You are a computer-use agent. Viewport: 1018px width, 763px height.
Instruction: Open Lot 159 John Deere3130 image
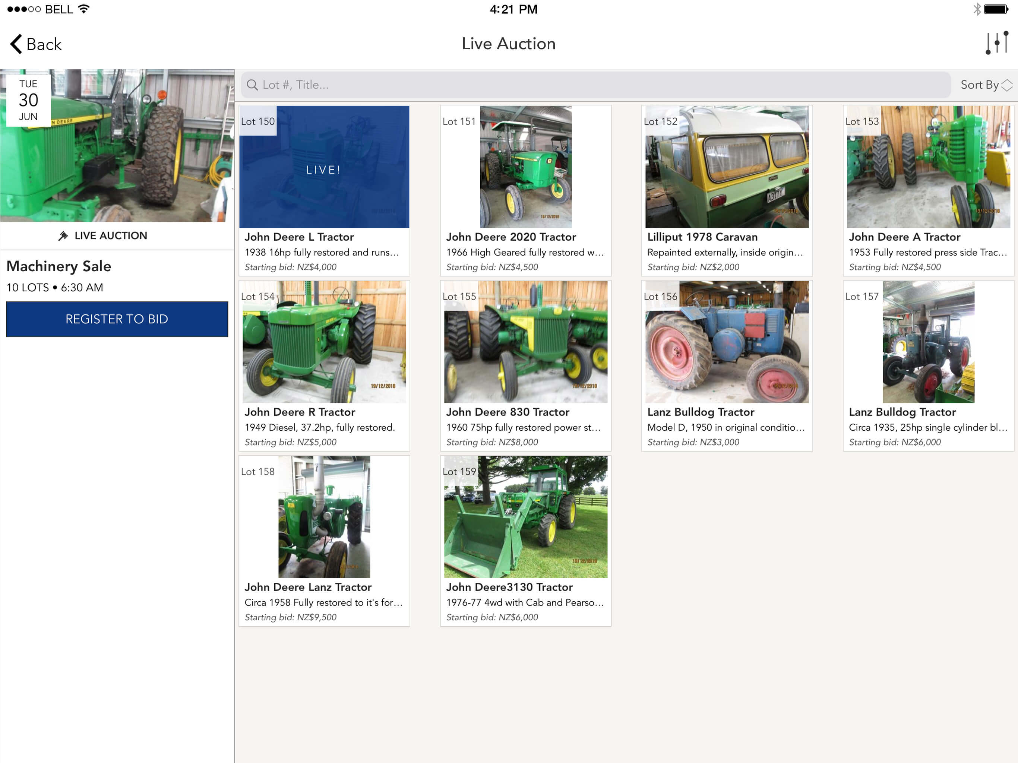click(525, 517)
